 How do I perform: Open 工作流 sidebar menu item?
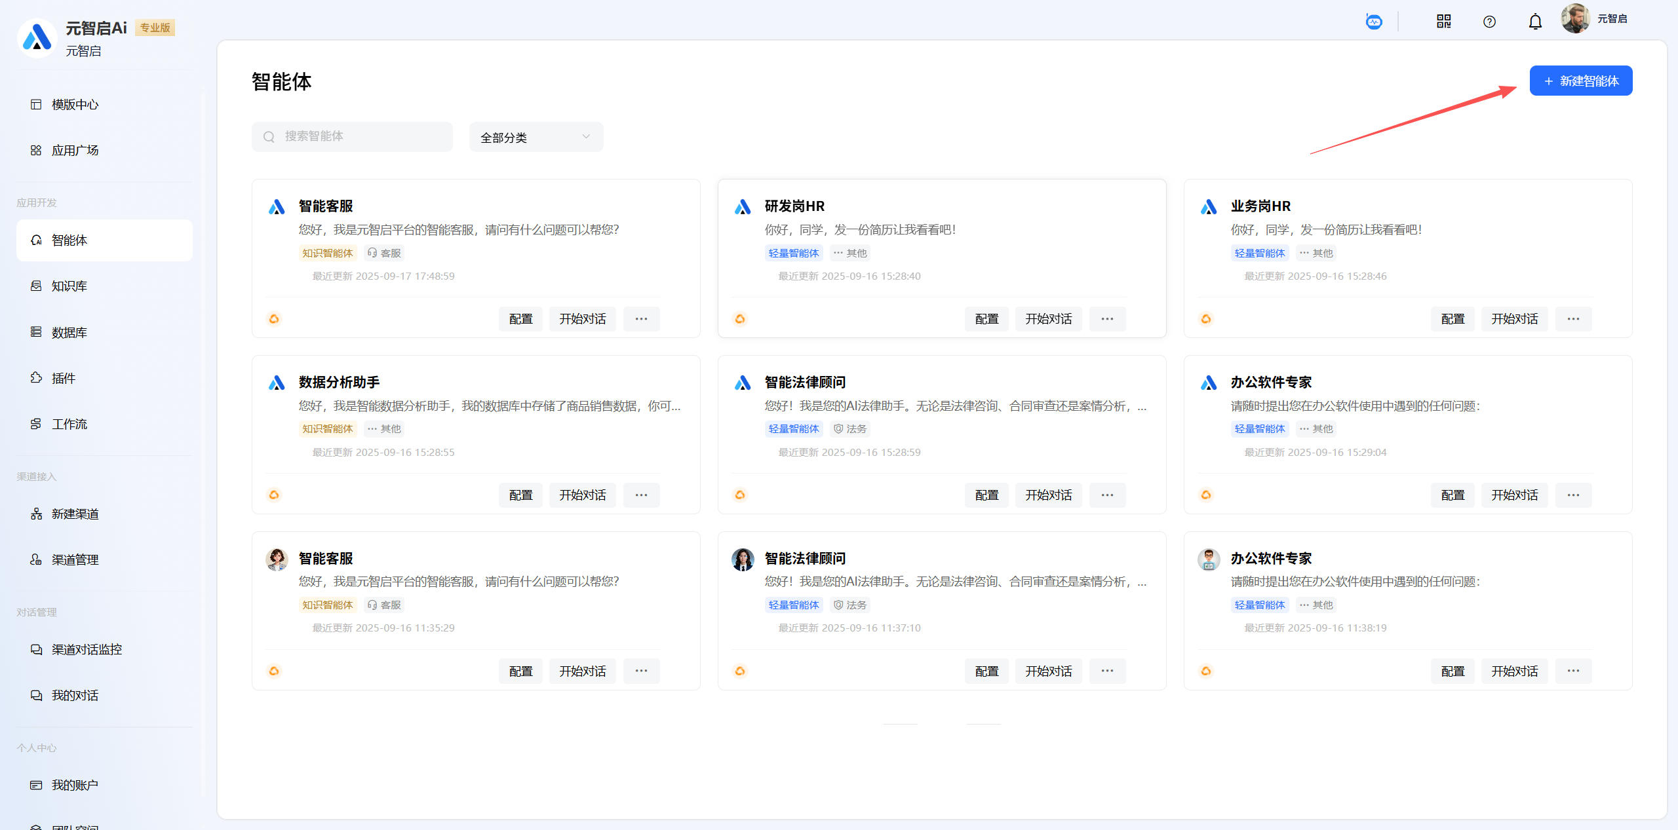pyautogui.click(x=69, y=424)
